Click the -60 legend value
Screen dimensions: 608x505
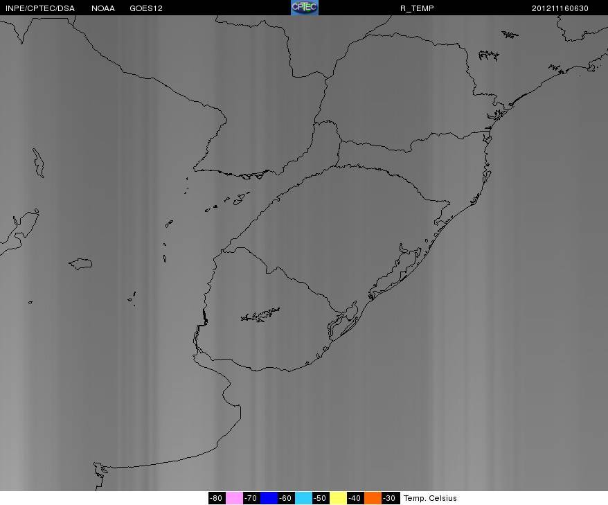click(286, 498)
